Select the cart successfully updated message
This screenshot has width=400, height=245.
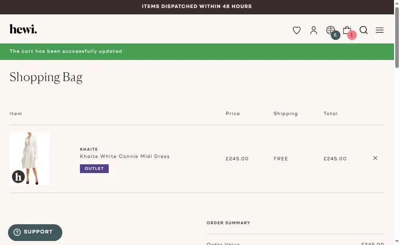point(66,51)
